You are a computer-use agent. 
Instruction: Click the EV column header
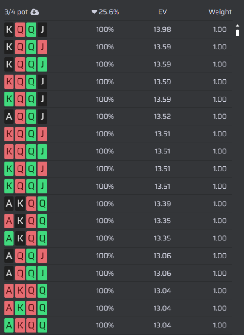(162, 12)
